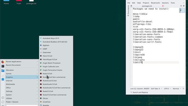Click the quick-open icon left of Kate tab

pos(131,6)
